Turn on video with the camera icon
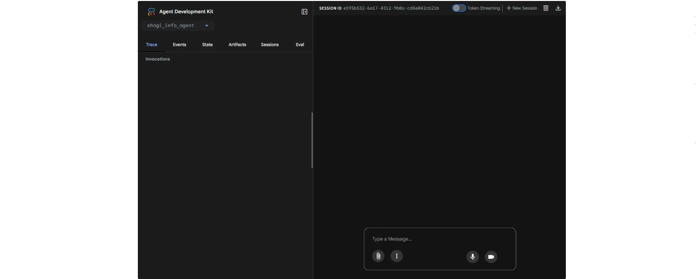This screenshot has width=696, height=279. (x=491, y=257)
